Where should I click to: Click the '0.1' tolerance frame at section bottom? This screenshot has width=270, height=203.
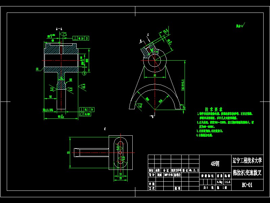tap(87, 109)
